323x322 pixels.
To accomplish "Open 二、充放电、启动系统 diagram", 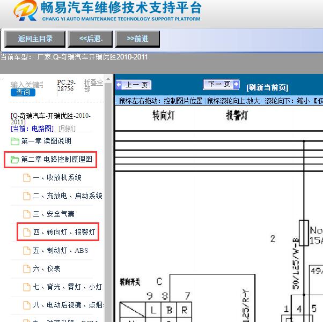I will point(68,196).
